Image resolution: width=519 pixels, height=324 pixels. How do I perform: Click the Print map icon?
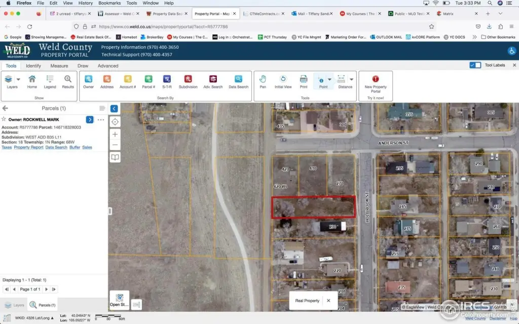[x=303, y=79]
